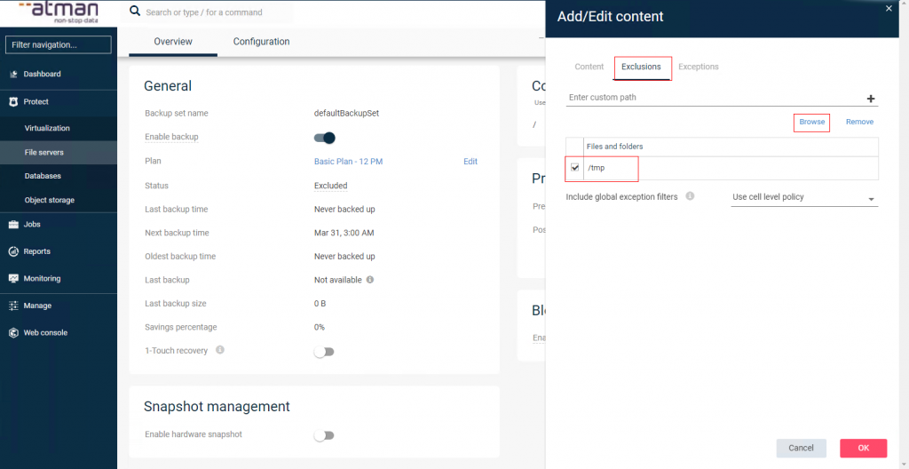Close the Add/Edit content dialog
This screenshot has height=469, width=909.
coord(889,8)
